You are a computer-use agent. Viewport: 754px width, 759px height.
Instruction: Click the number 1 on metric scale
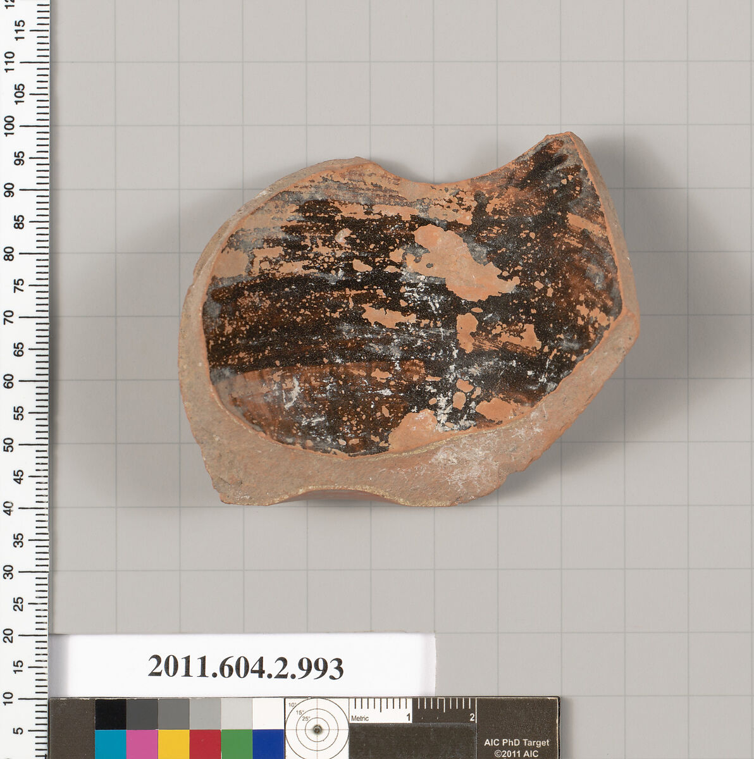click(409, 717)
